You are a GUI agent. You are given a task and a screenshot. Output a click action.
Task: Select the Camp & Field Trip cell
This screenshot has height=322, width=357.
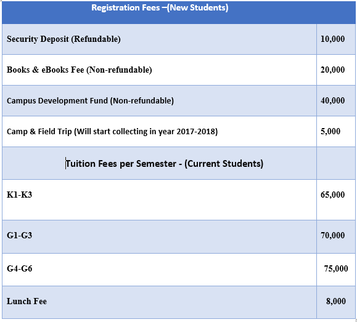point(159,131)
